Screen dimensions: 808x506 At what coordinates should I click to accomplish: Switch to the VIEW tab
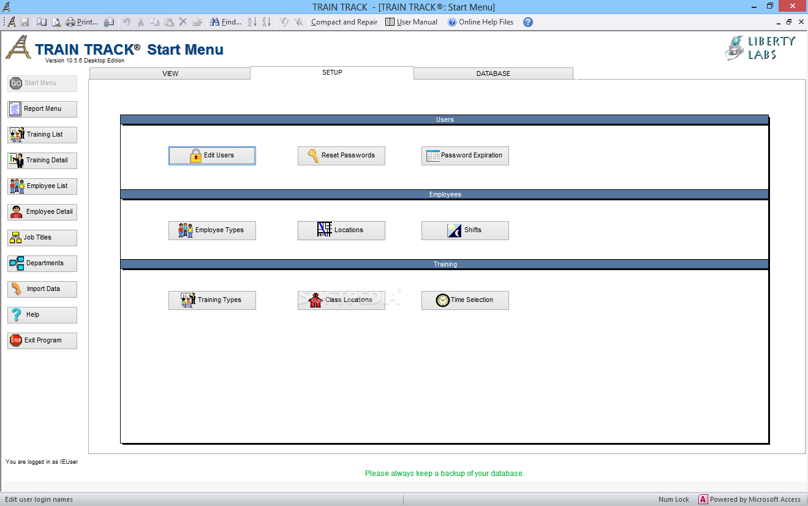click(x=170, y=74)
